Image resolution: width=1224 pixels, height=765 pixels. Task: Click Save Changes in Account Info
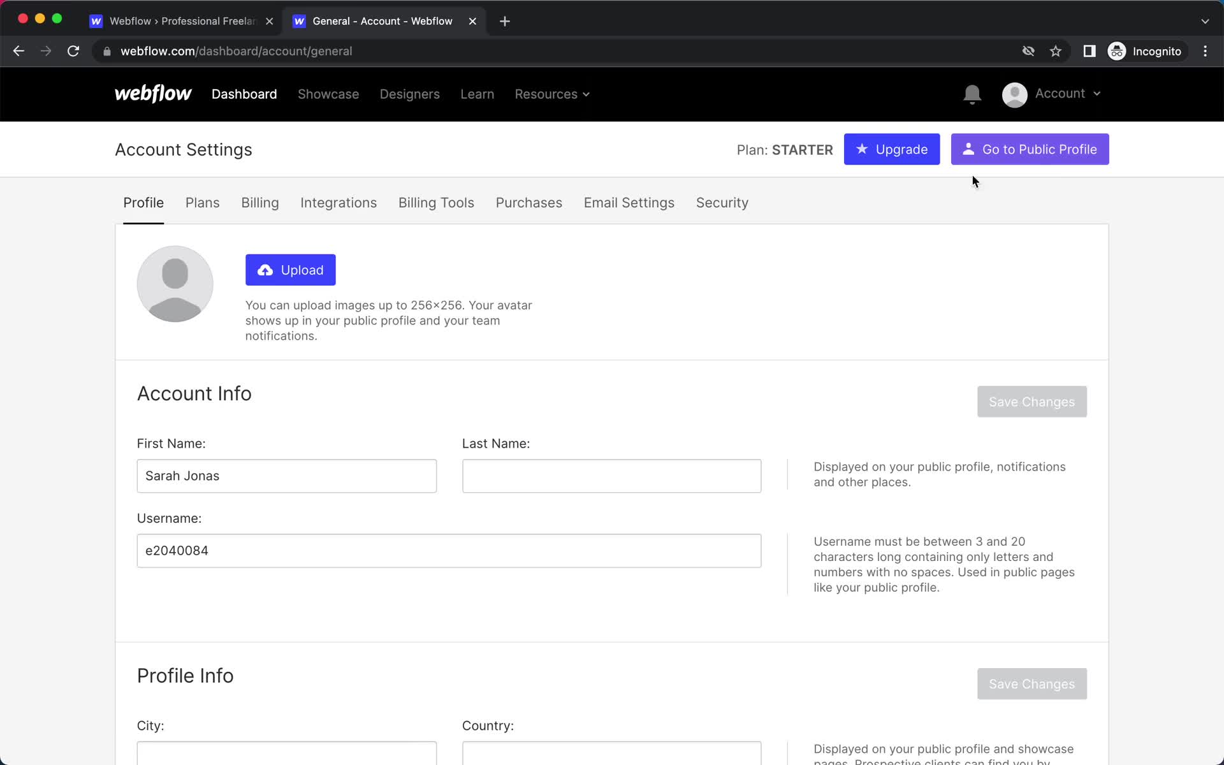1032,402
